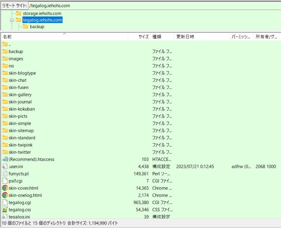Image resolution: width=281 pixels, height=228 pixels.
Task: Select the skin-picts folder icon
Action: (x=5, y=116)
